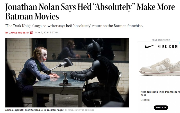This screenshot has width=180, height=113.
Task: Open the NIKE.COM text in the ad
Action: [167, 46]
